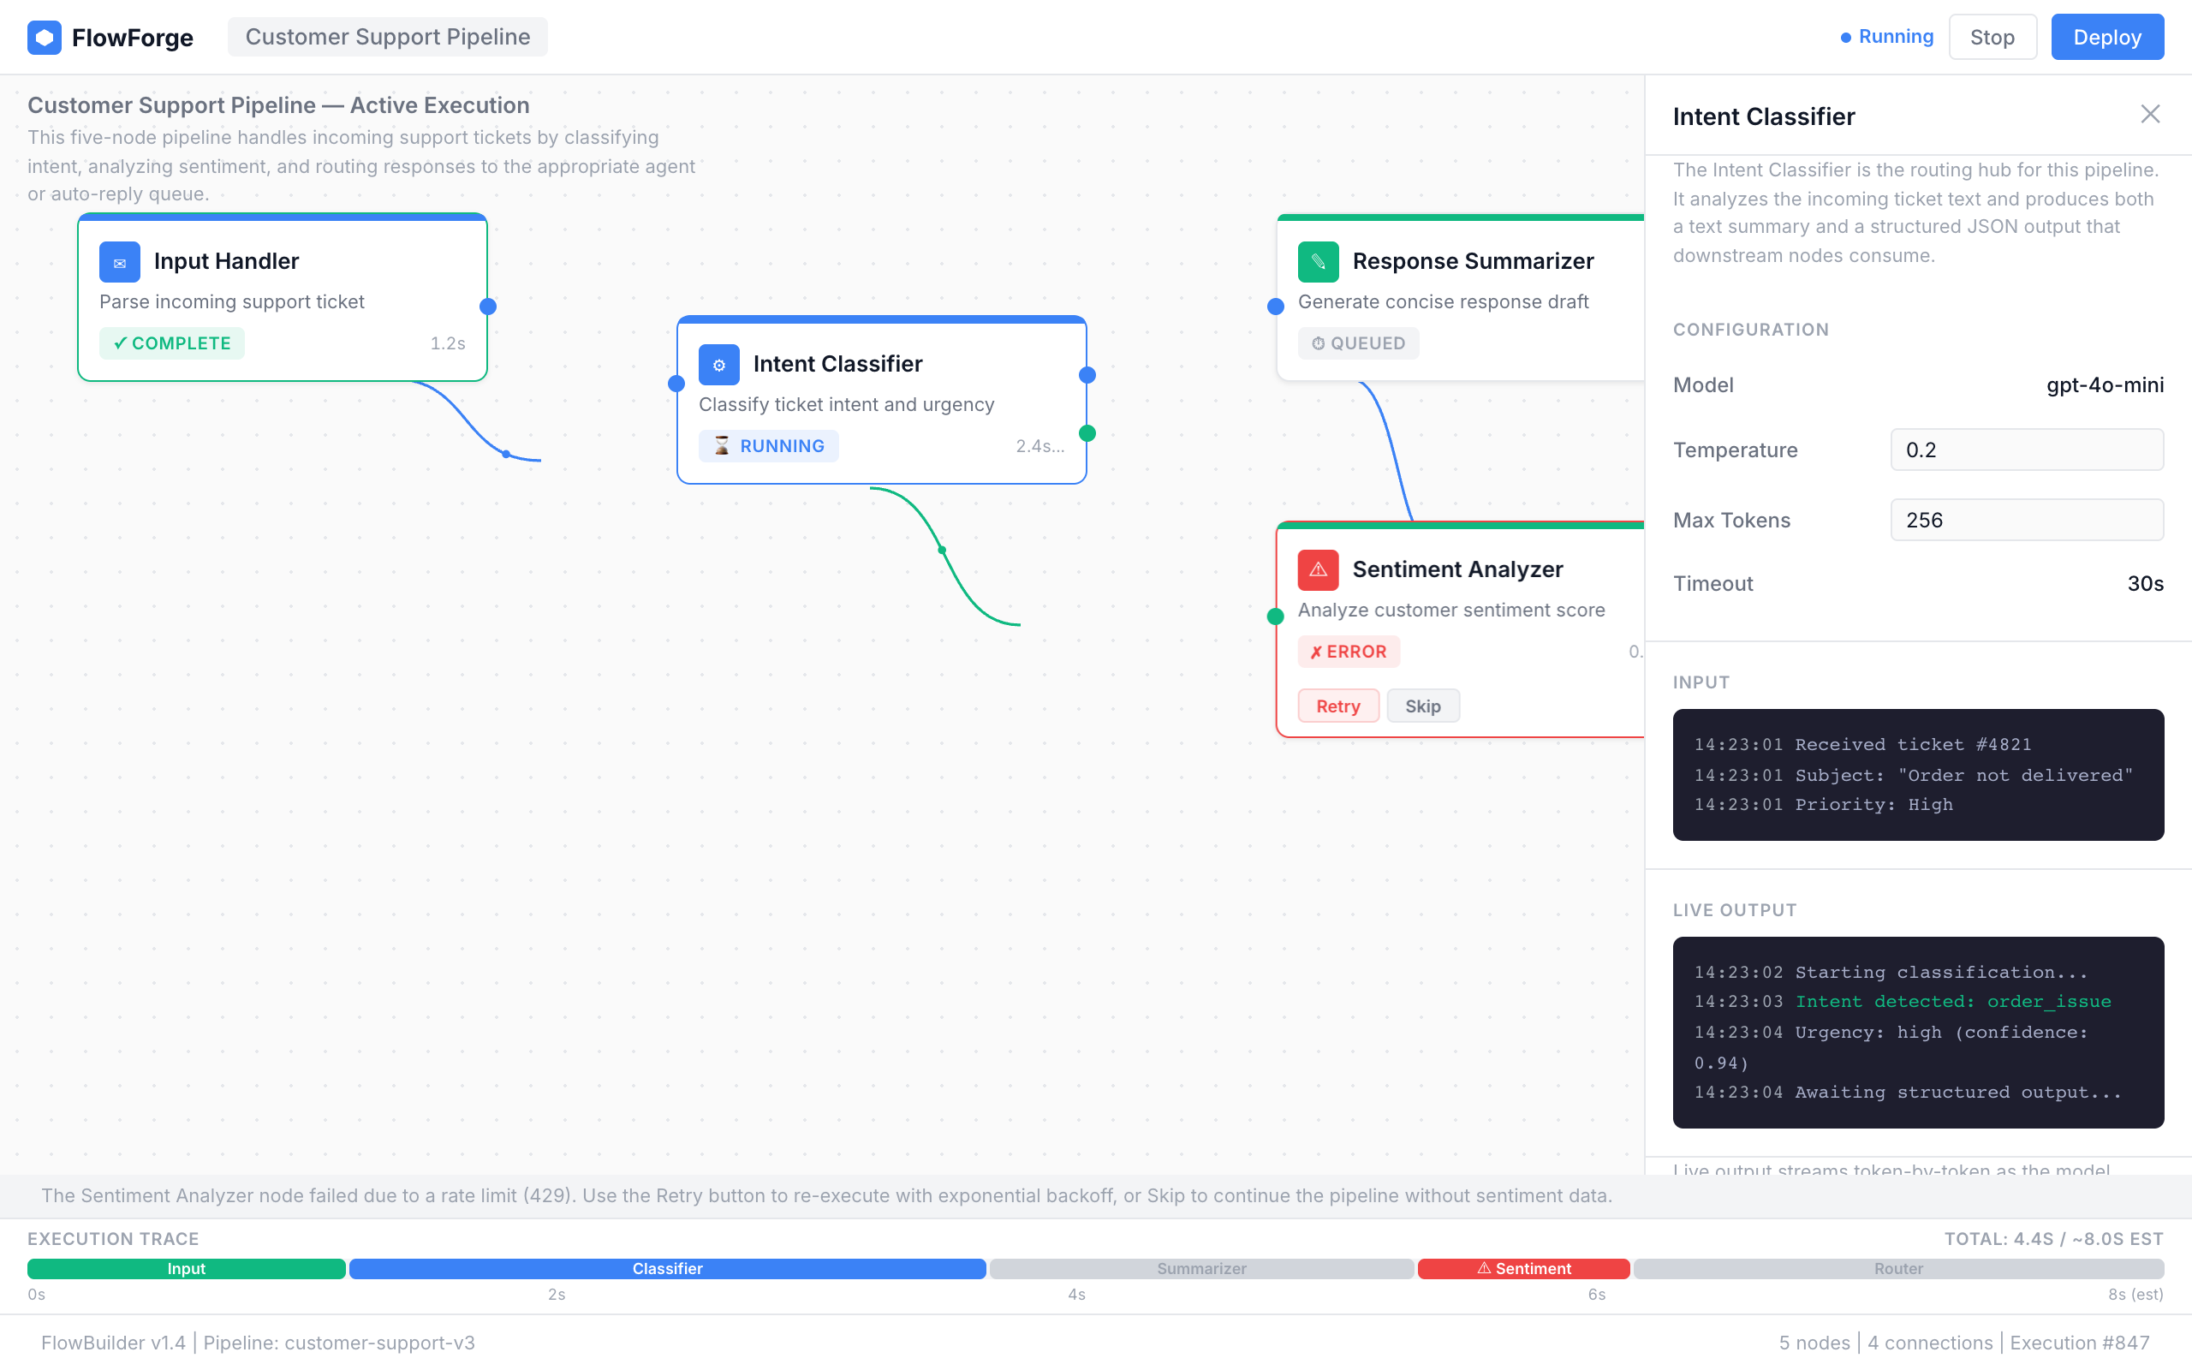Click the hourglass icon in the RUNNING badge
Viewport: 2192px width, 1370px height.
(720, 445)
